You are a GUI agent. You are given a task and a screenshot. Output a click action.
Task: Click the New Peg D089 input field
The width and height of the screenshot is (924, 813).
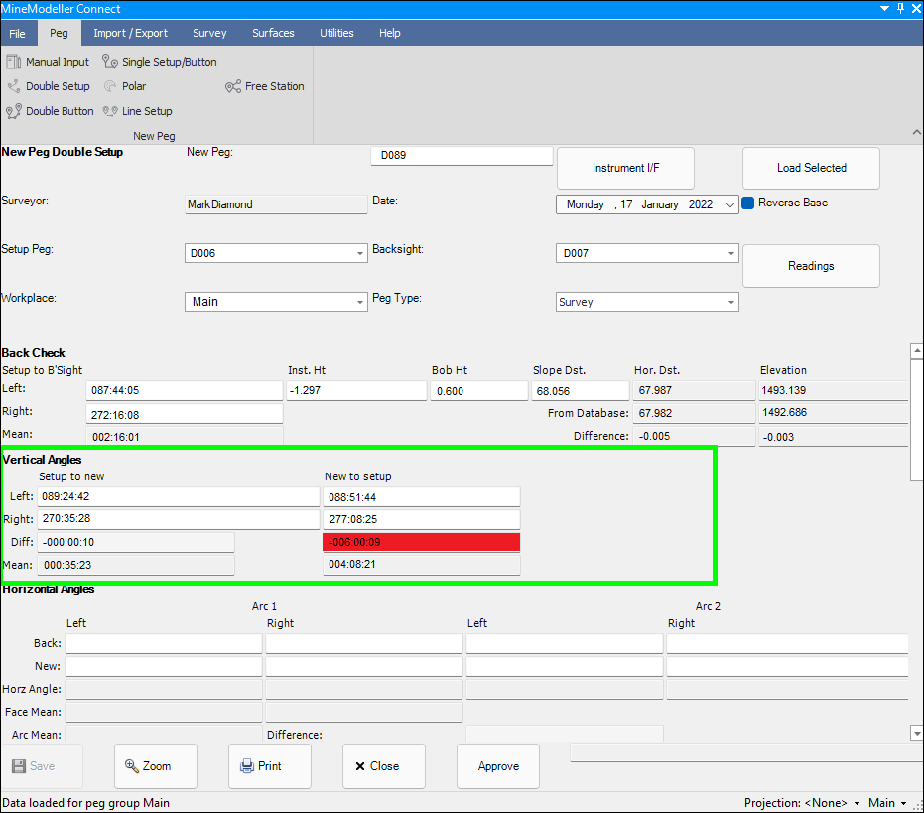click(462, 156)
